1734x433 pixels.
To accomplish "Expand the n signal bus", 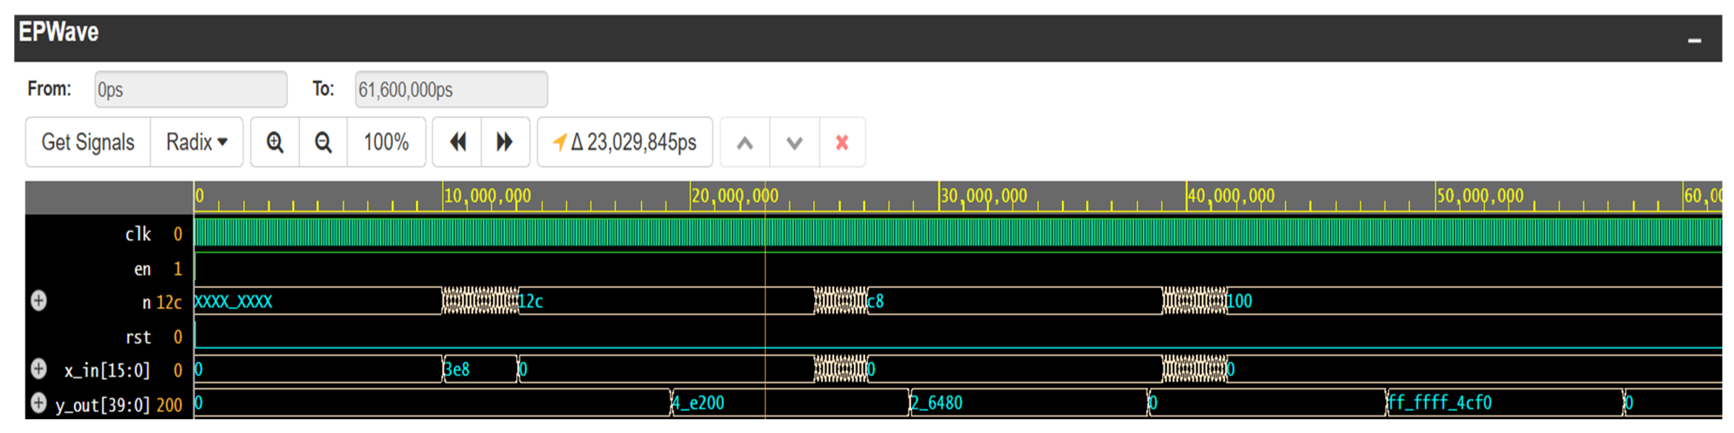I will click(39, 301).
